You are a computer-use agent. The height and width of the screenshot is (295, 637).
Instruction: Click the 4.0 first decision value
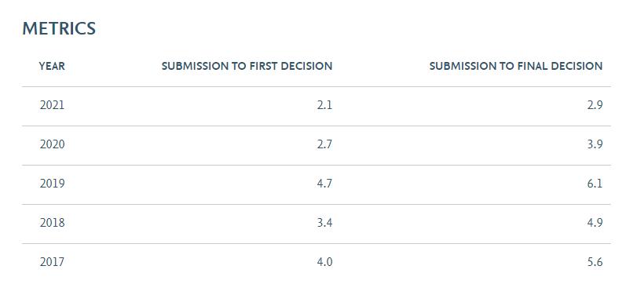point(324,262)
